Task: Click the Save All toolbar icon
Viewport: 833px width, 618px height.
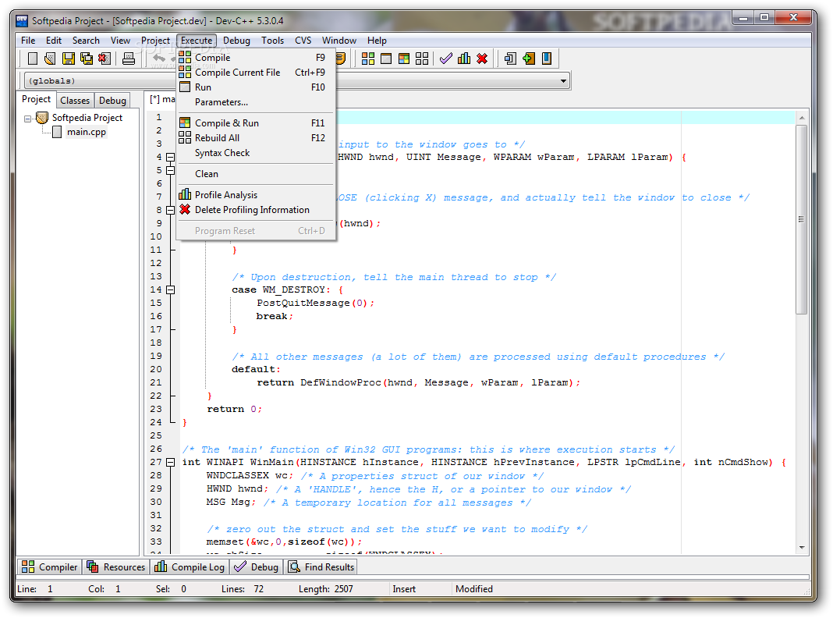Action: 86,59
